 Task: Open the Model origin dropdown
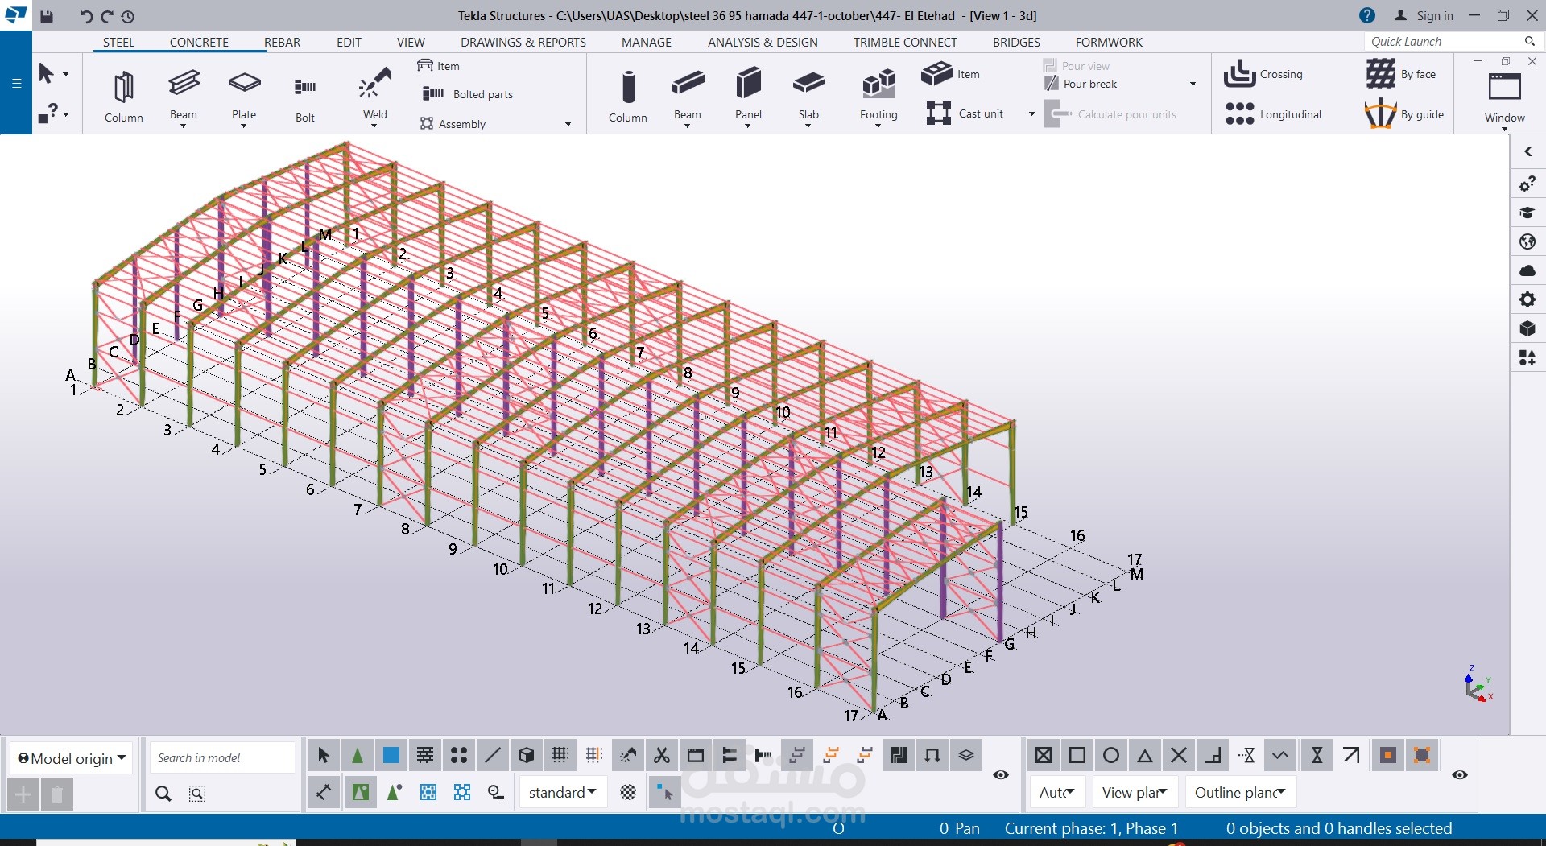tap(72, 758)
